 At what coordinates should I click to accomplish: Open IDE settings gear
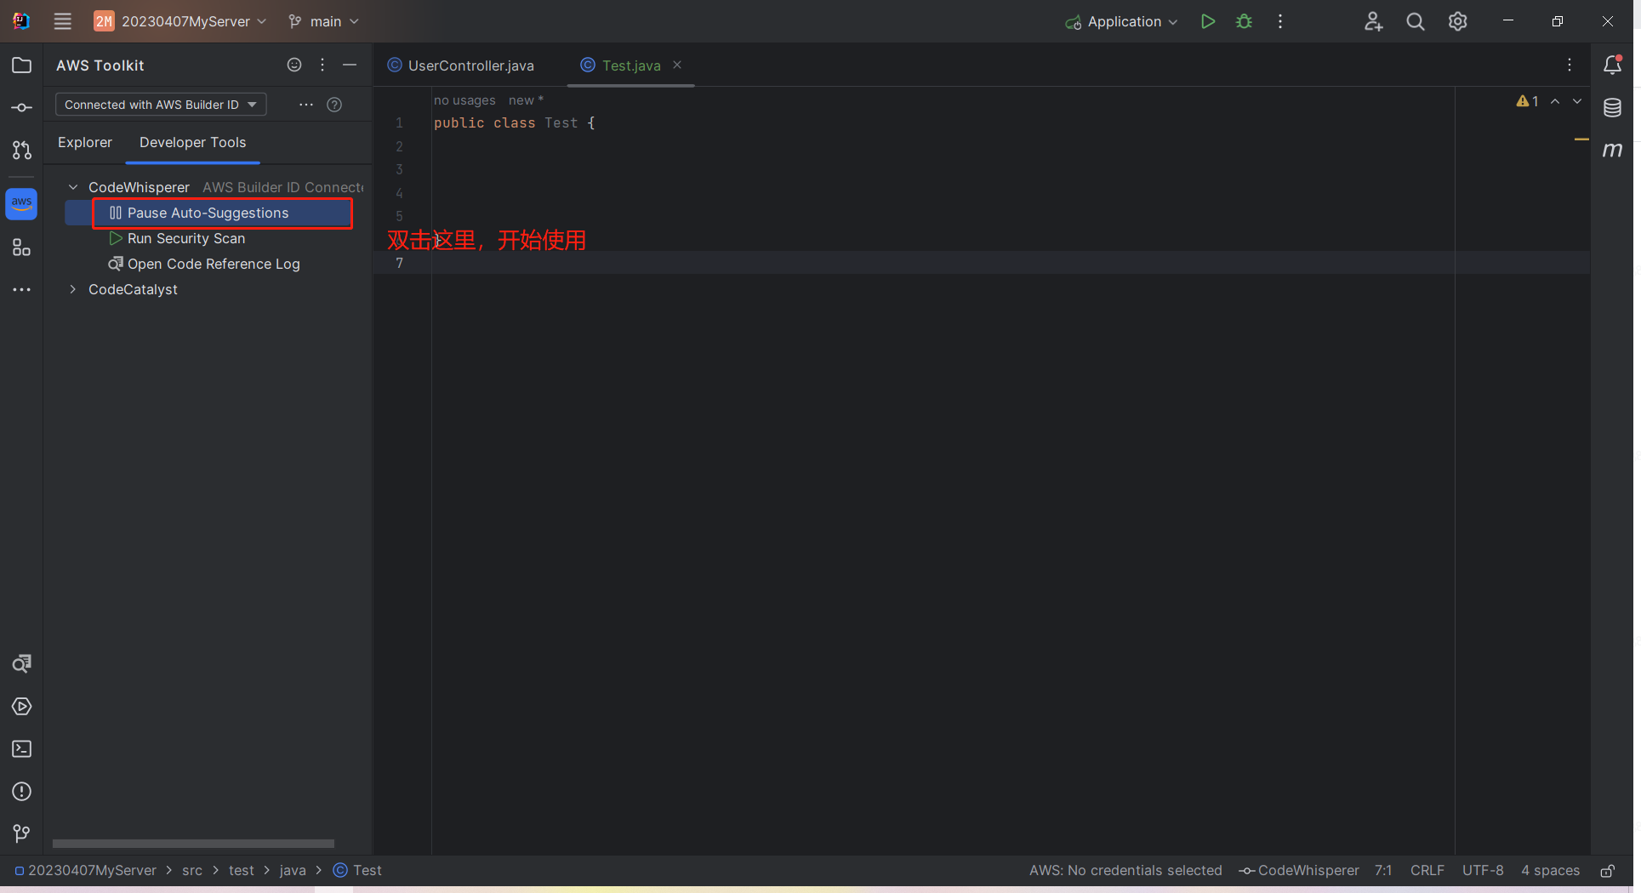pyautogui.click(x=1458, y=21)
